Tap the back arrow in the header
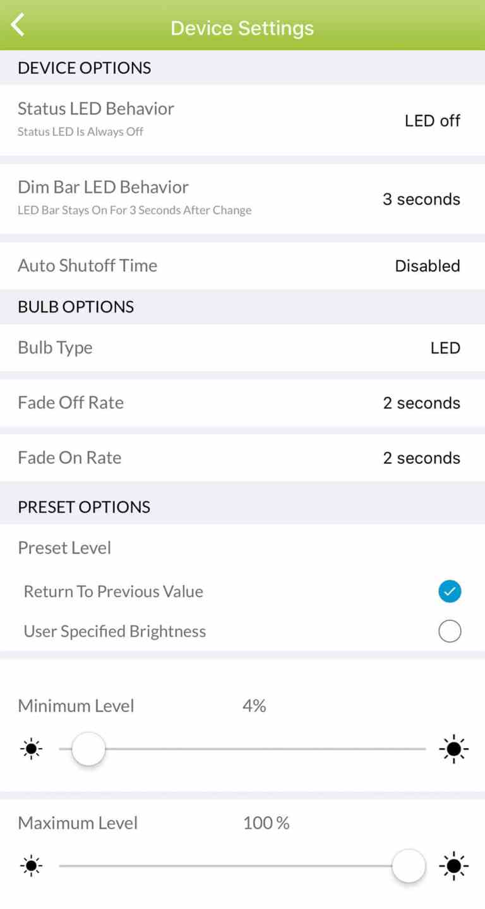This screenshot has width=485, height=909. 18,25
